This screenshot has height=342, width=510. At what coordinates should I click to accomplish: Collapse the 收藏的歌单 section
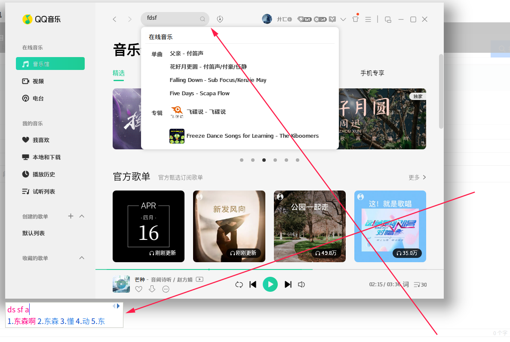click(82, 258)
